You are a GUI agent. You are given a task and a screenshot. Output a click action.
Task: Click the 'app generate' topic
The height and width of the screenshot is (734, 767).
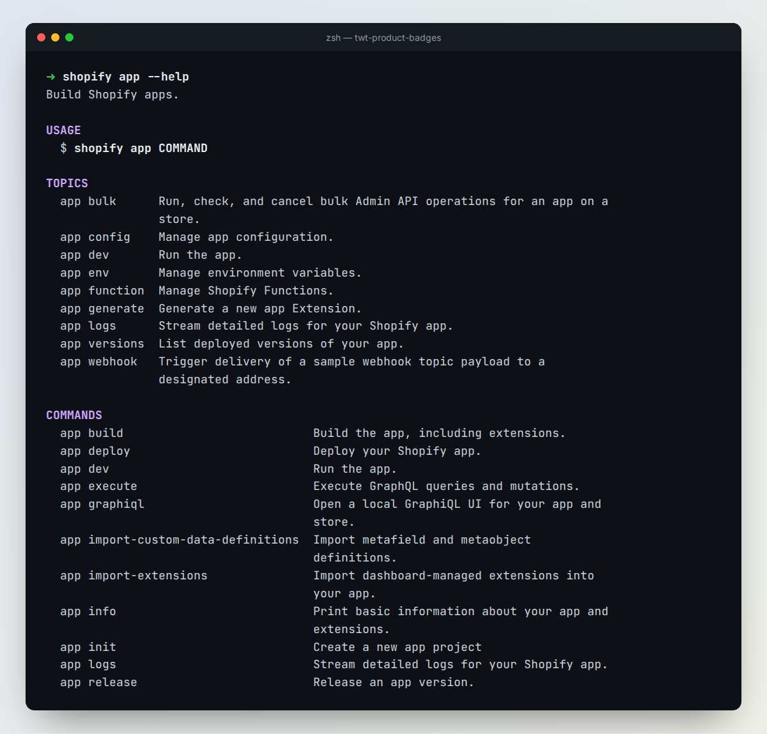[x=102, y=309]
